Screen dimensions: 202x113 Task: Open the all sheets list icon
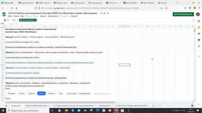6,105
